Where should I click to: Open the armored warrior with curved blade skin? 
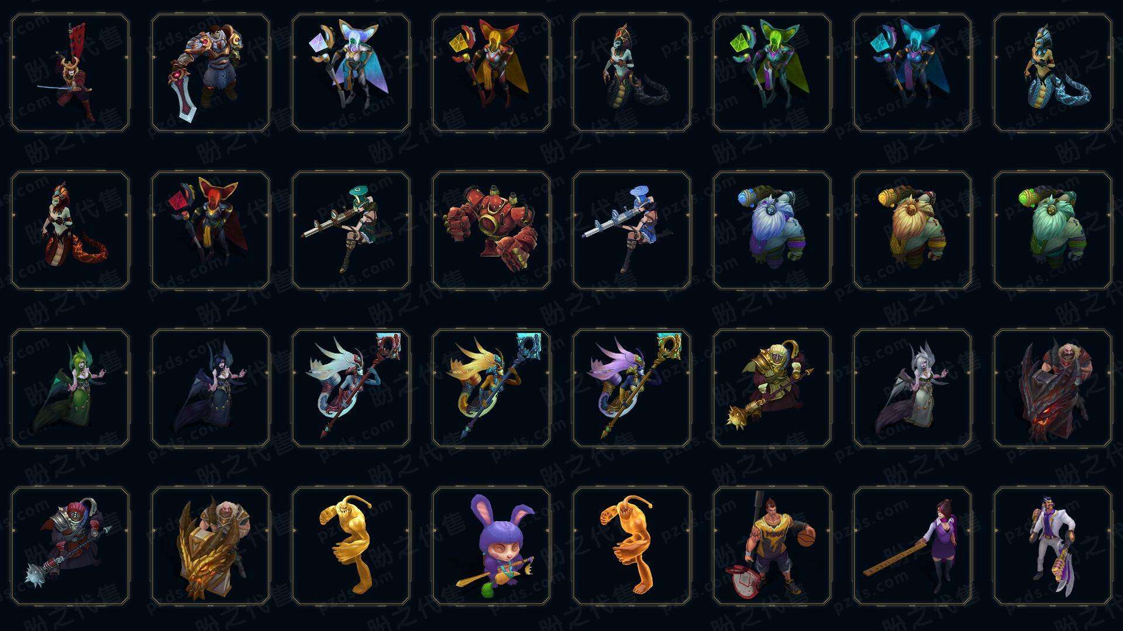[x=211, y=73]
